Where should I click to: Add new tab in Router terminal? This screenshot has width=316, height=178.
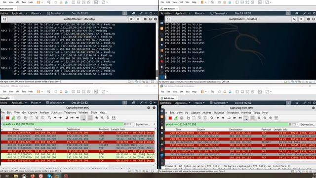coord(168,19)
